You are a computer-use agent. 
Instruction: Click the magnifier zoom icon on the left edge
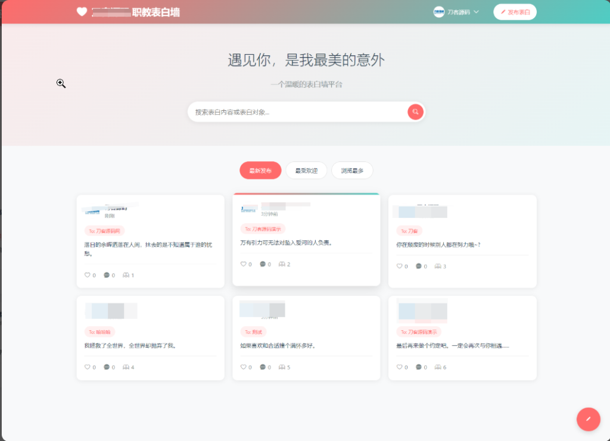pyautogui.click(x=61, y=83)
